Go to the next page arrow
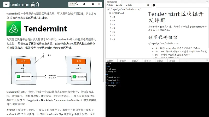 click(99, 4)
